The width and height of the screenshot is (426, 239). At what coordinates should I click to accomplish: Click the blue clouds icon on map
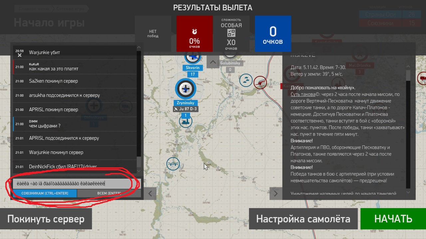246,80
